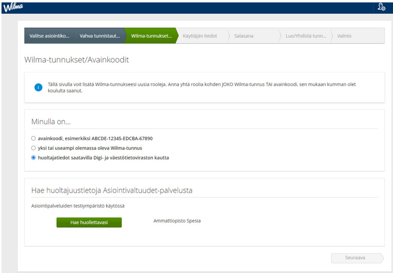The image size is (393, 273).
Task: Click the active Wilma-tunnukset step
Action: point(151,36)
